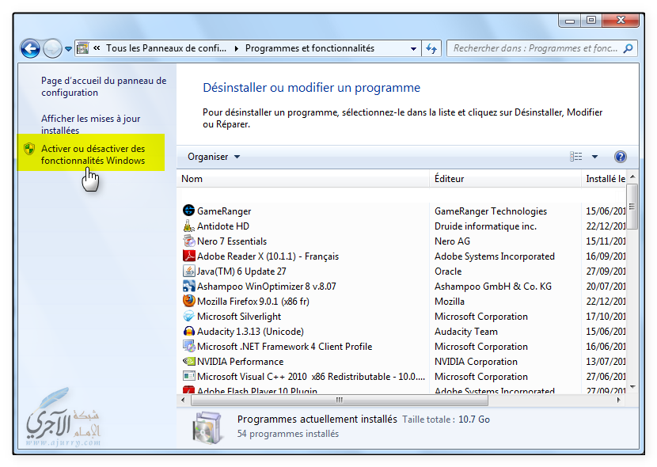
Task: Open Activer ou désactiver des fonctionnalités Windows
Action: pos(93,154)
